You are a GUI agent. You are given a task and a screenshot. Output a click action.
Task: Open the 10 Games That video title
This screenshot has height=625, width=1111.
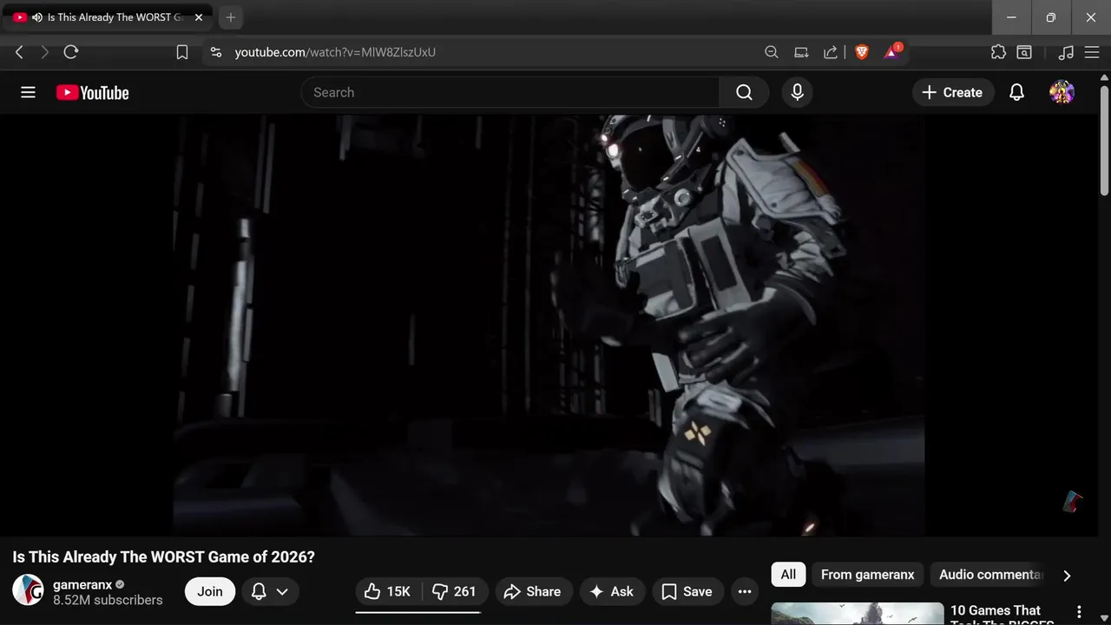(x=1003, y=615)
